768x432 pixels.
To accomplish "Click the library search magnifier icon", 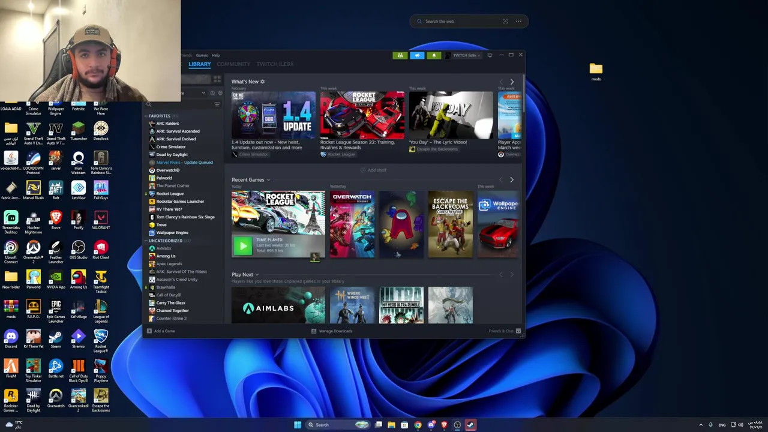I will 149,104.
